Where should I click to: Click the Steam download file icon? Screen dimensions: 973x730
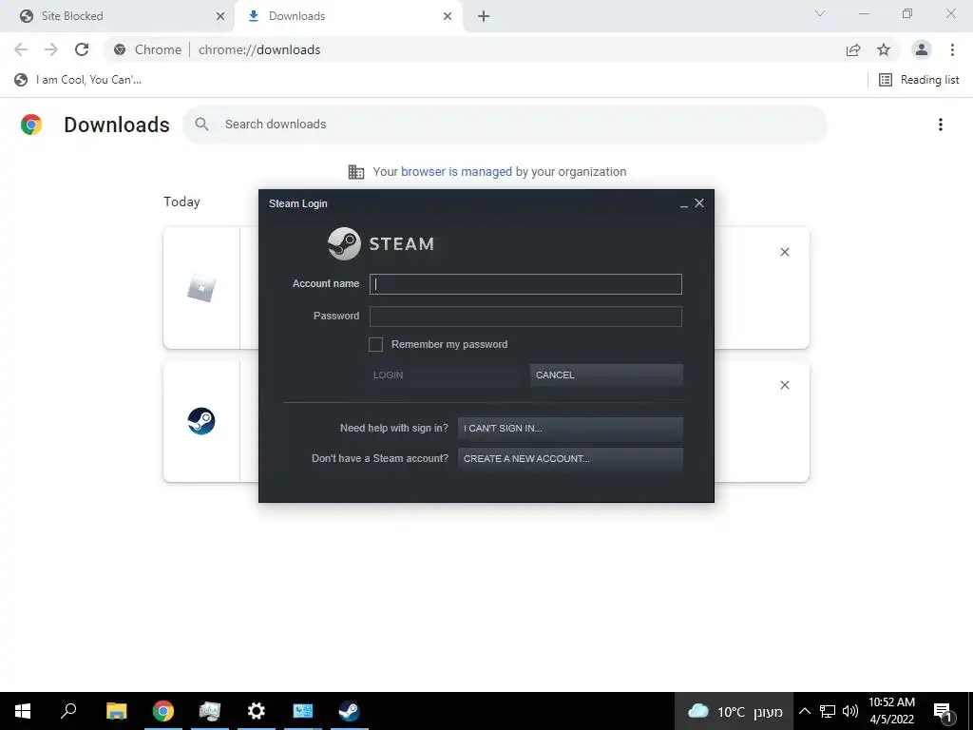(201, 421)
